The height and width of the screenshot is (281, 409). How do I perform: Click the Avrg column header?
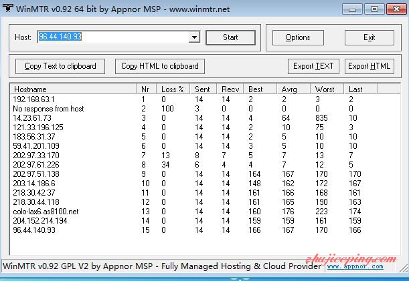point(293,89)
